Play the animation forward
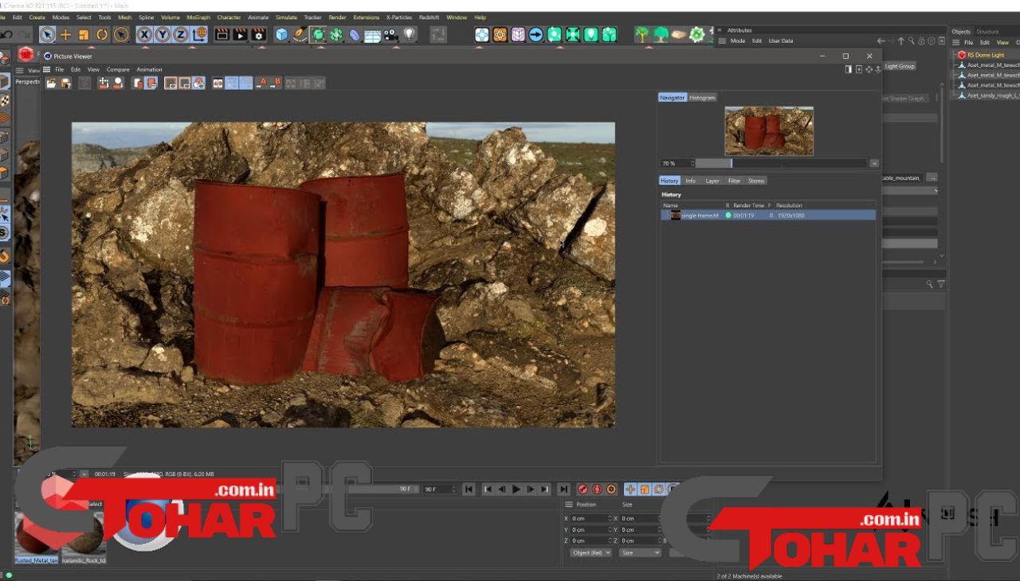1020x581 pixels. tap(516, 489)
